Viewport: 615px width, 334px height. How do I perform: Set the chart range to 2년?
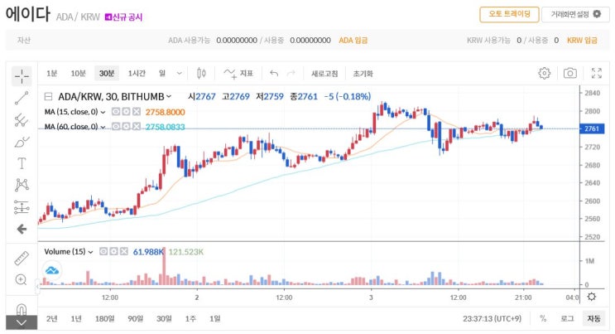[52, 319]
